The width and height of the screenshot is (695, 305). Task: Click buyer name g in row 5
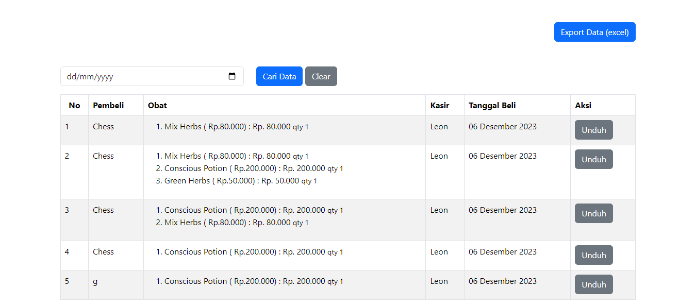95,281
